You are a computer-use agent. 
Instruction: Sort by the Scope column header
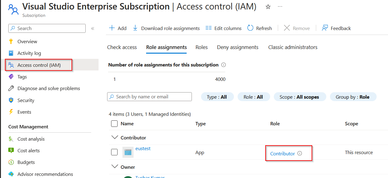tap(351, 124)
